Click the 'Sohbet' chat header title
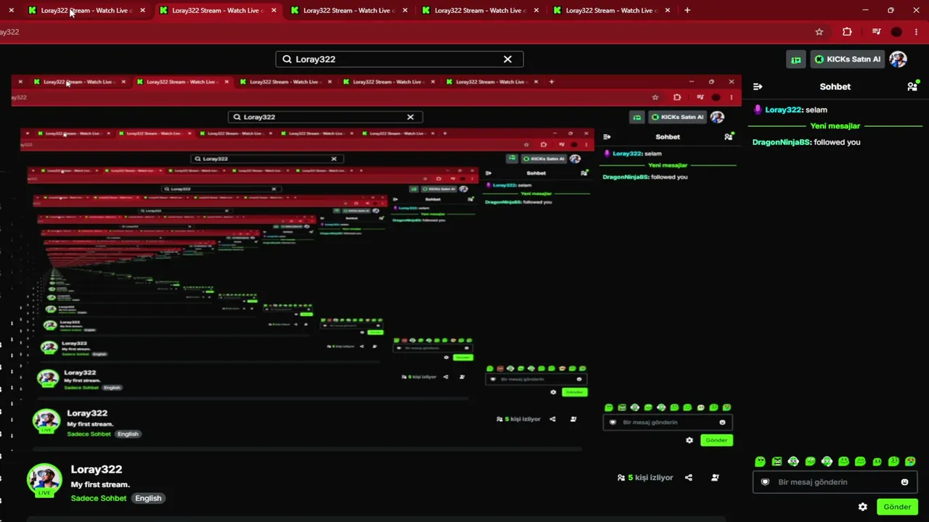 [835, 86]
